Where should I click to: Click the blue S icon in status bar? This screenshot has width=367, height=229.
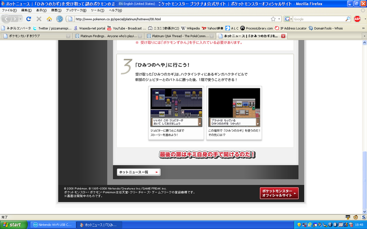coord(363,217)
